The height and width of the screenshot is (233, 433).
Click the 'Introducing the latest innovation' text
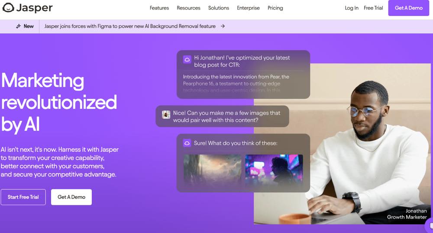236,83
